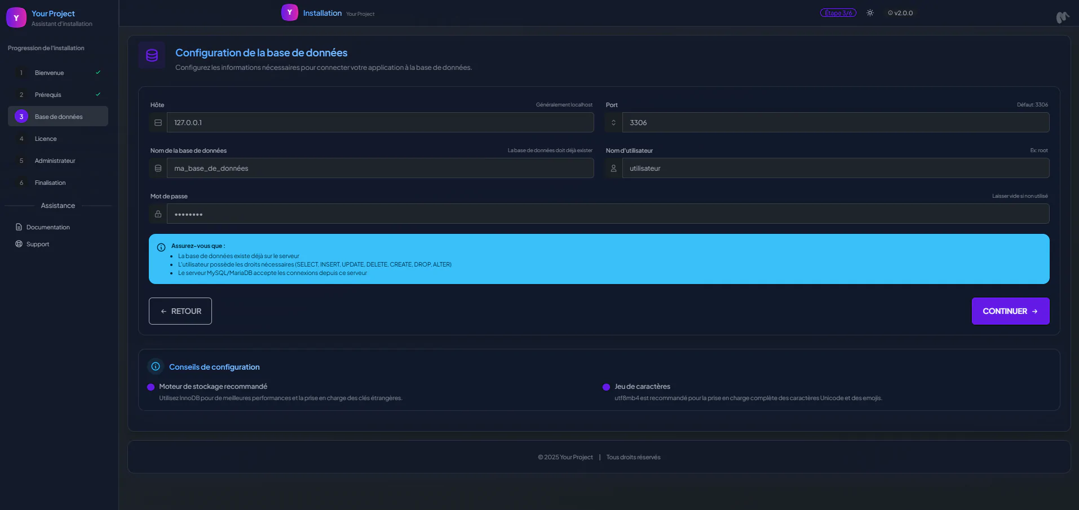This screenshot has width=1079, height=510.
Task: Click the info icon in Conseils de configuration
Action: pos(156,366)
